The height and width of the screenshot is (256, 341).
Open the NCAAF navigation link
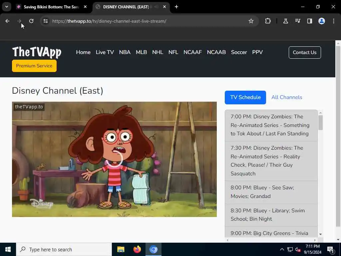(x=193, y=52)
